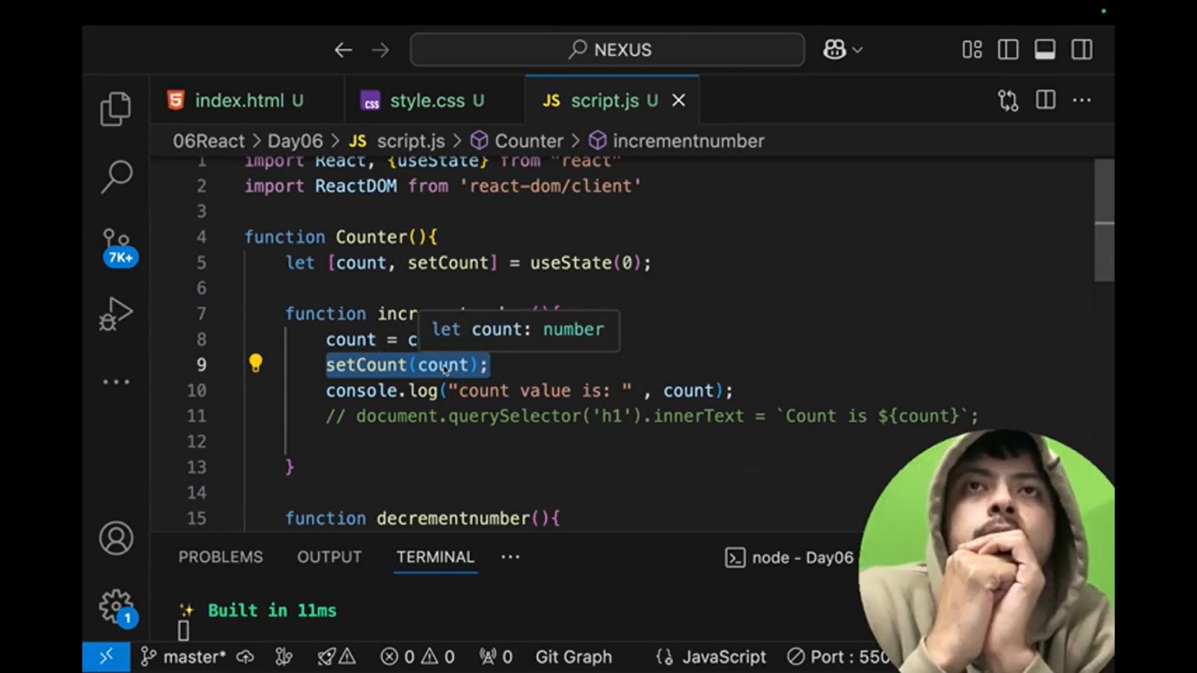Image resolution: width=1197 pixels, height=673 pixels.
Task: Select the TERMINAL panel tab
Action: 435,557
